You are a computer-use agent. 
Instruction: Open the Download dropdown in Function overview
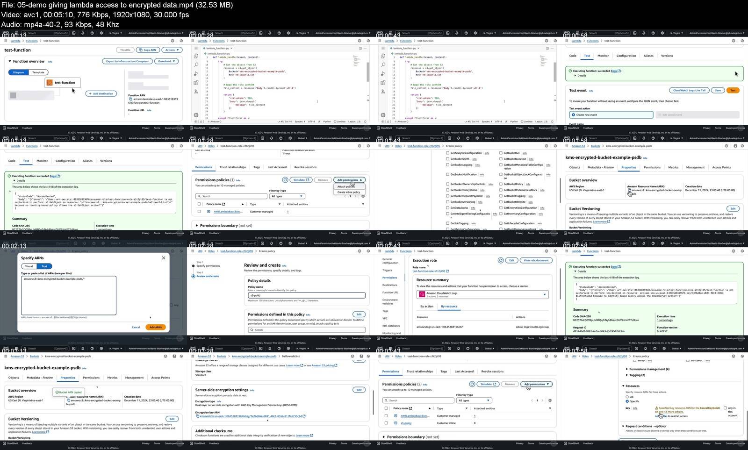click(x=166, y=61)
